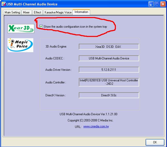This screenshot has width=167, height=147.
Task: Click the 'Audio Driver Version :' label
Action: pyautogui.click(x=59, y=70)
